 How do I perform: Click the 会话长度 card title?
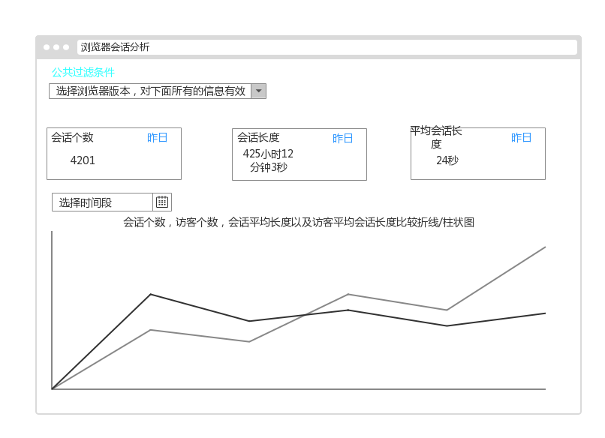258,137
